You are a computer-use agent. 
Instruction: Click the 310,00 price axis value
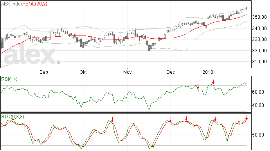click(x=259, y=62)
